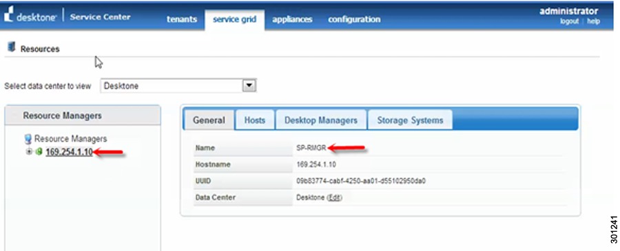Image resolution: width=620 pixels, height=251 pixels.
Task: Open the help link
Action: click(593, 21)
